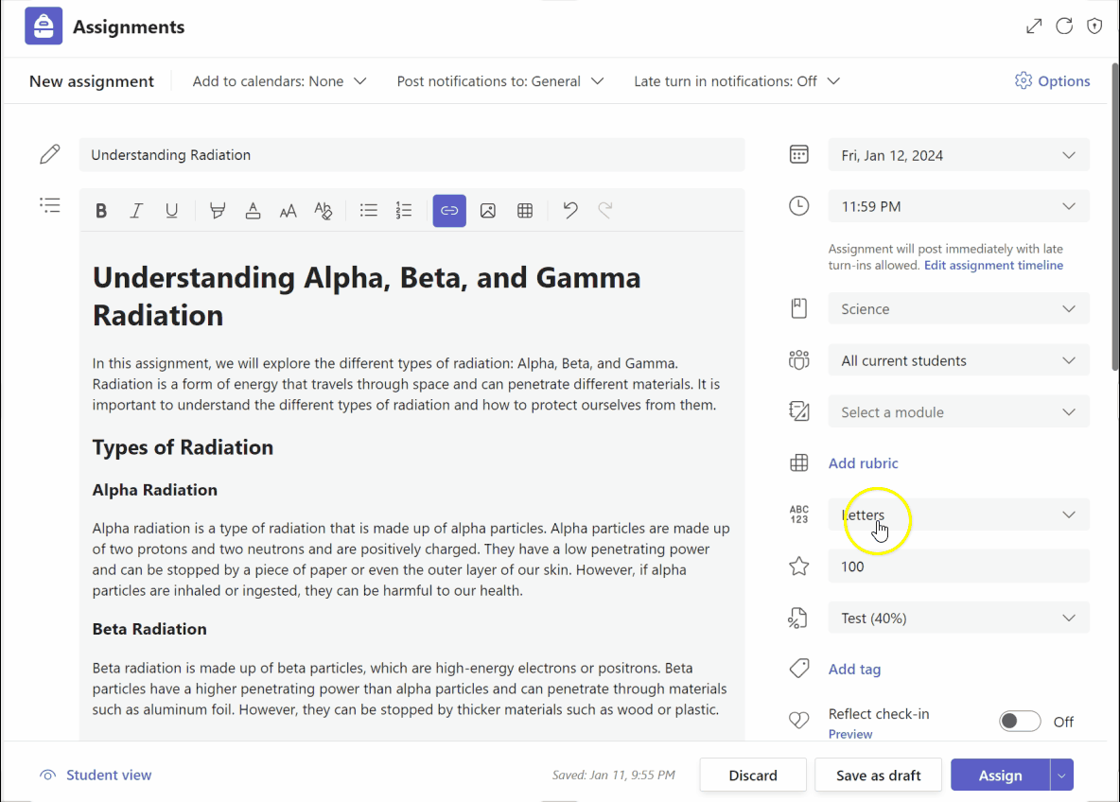
Task: Toggle bold formatting in the editor toolbar
Action: pyautogui.click(x=101, y=210)
